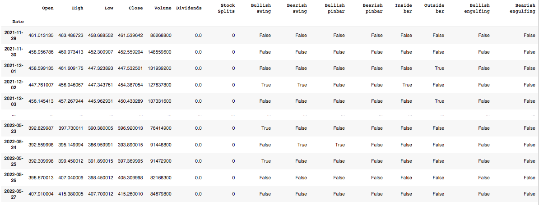
Task: Click the Open column header
Action: [47, 8]
